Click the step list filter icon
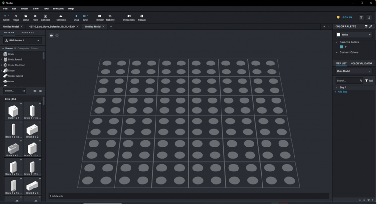377x204 pixels. coord(366,81)
